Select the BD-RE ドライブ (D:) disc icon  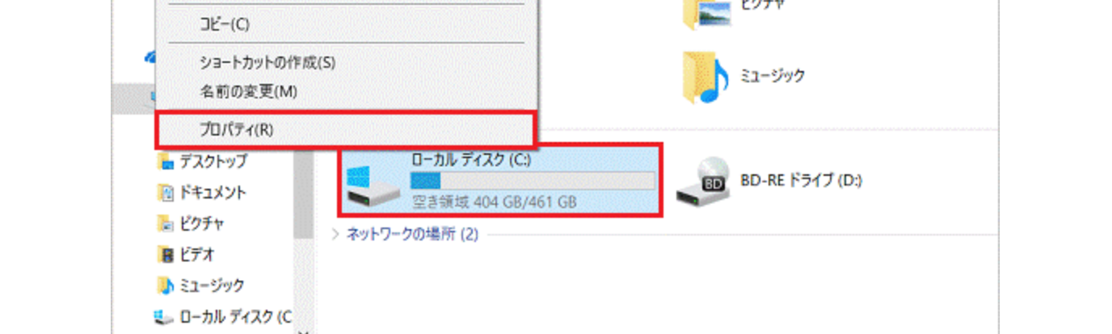click(701, 181)
